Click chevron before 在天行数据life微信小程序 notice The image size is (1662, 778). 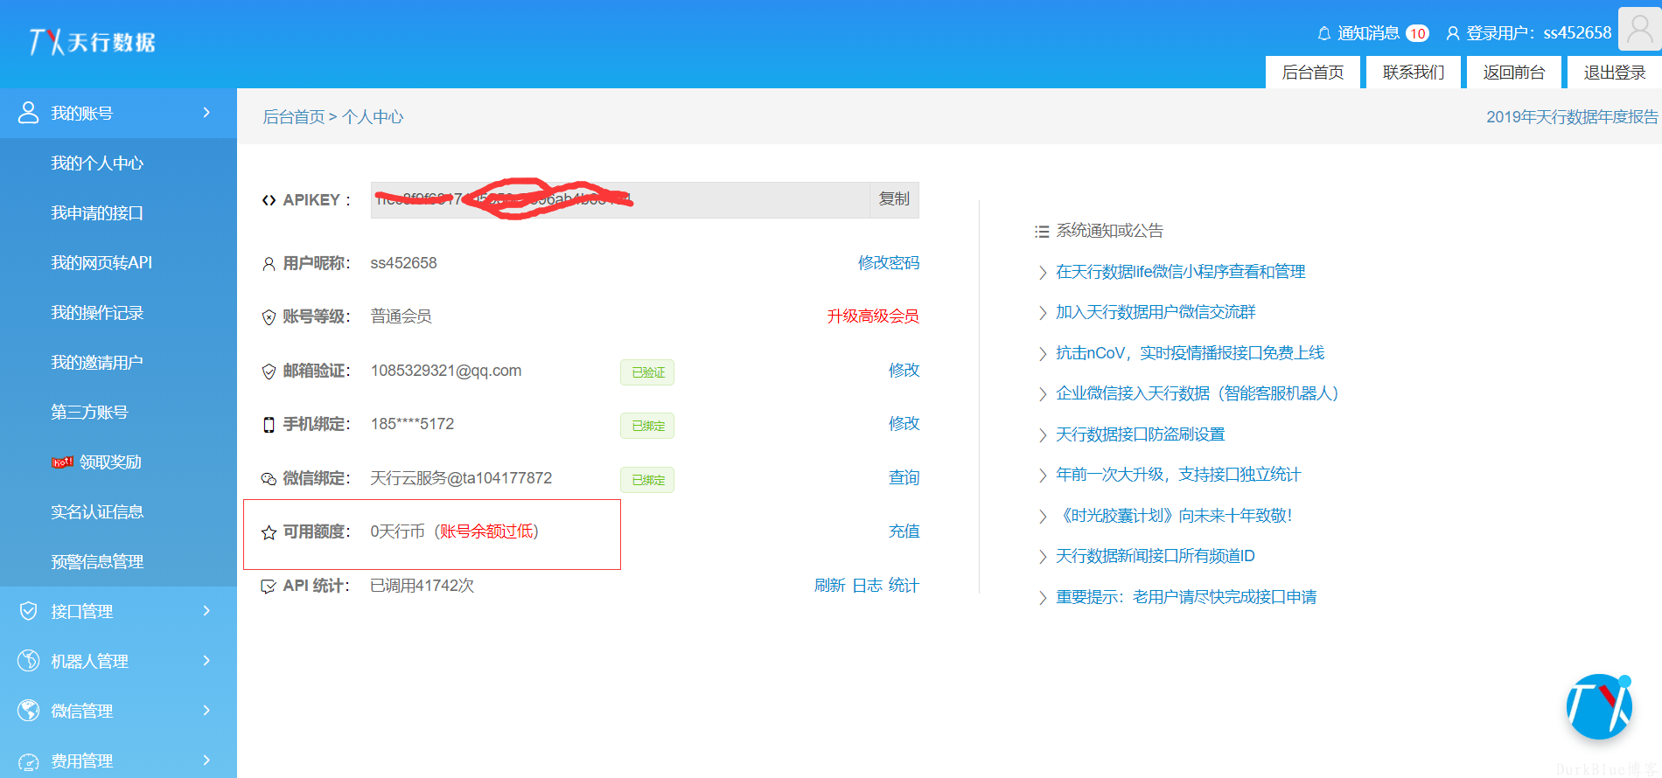coord(1042,273)
